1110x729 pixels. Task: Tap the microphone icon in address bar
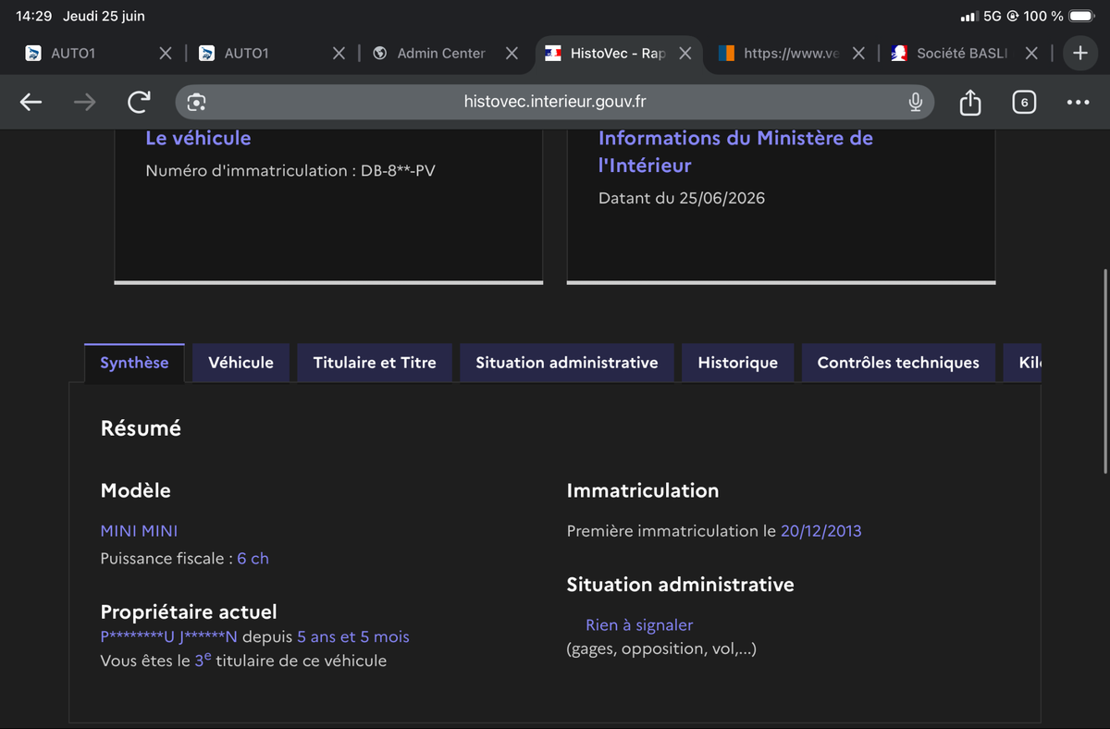coord(916,102)
